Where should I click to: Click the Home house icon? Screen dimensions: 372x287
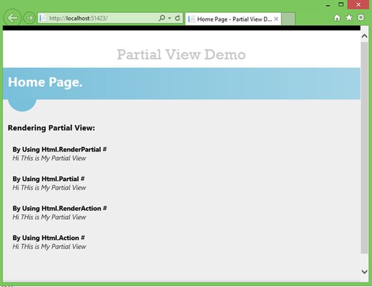[337, 18]
